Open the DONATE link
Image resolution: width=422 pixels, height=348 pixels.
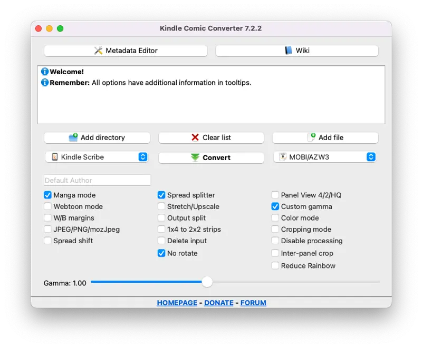pyautogui.click(x=219, y=303)
